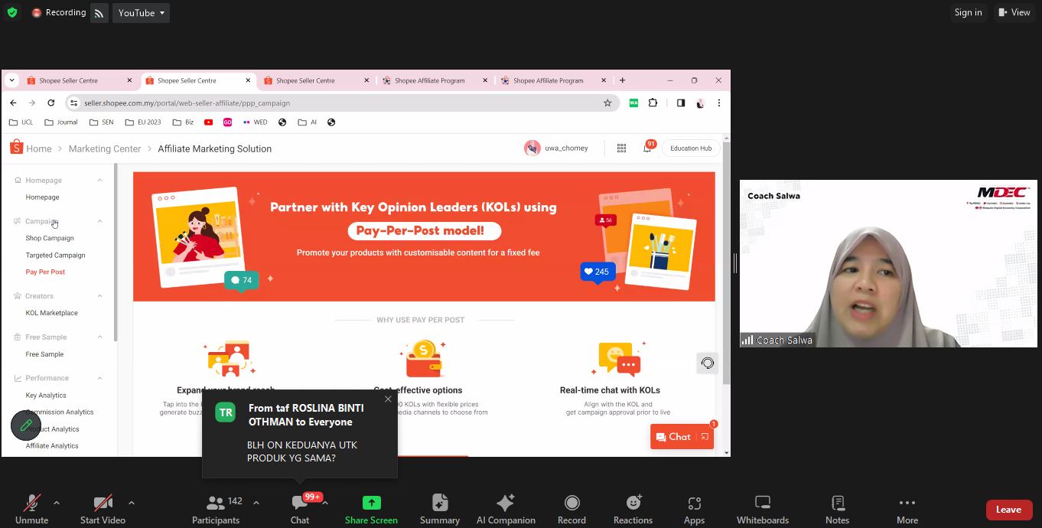Click the green Share Screen button
The width and height of the screenshot is (1042, 528).
tap(371, 509)
